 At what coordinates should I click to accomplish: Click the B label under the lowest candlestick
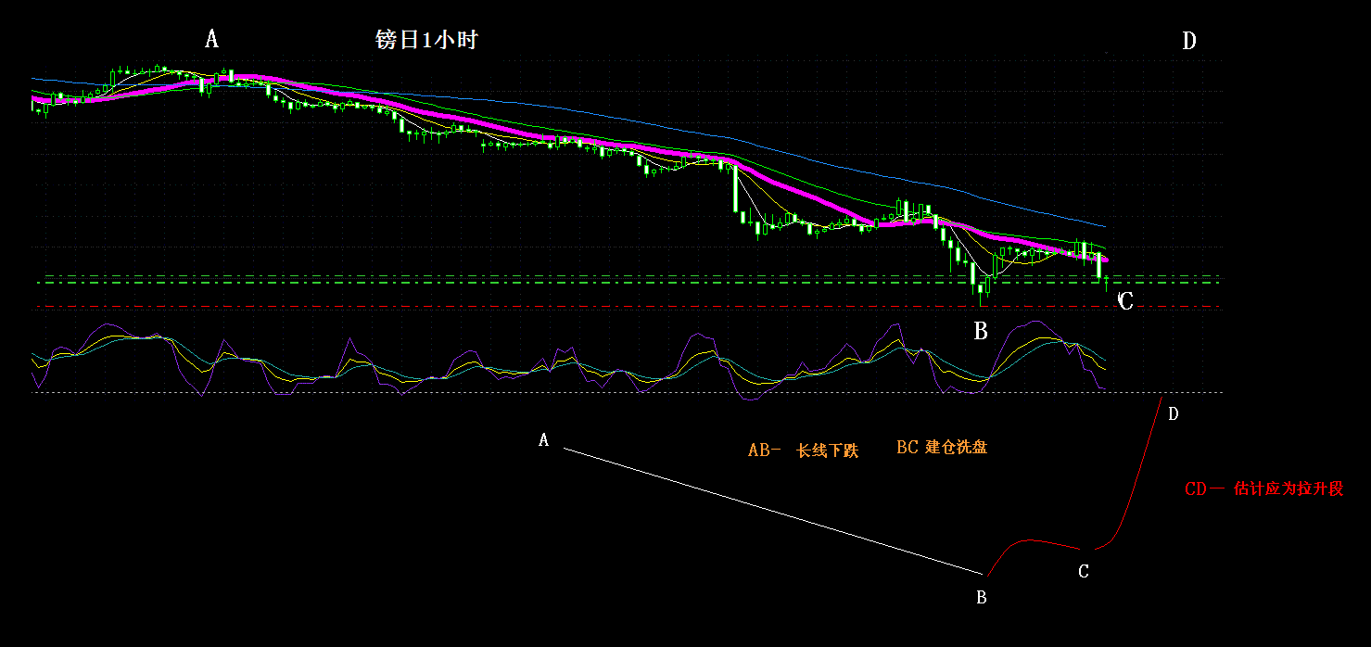(x=981, y=330)
